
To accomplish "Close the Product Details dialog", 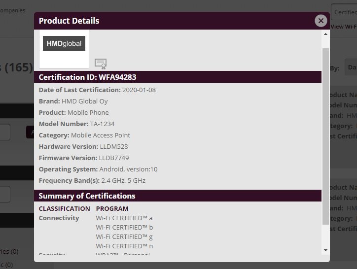I will pos(321,21).
